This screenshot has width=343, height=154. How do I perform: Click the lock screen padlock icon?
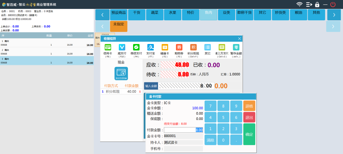point(317,4)
